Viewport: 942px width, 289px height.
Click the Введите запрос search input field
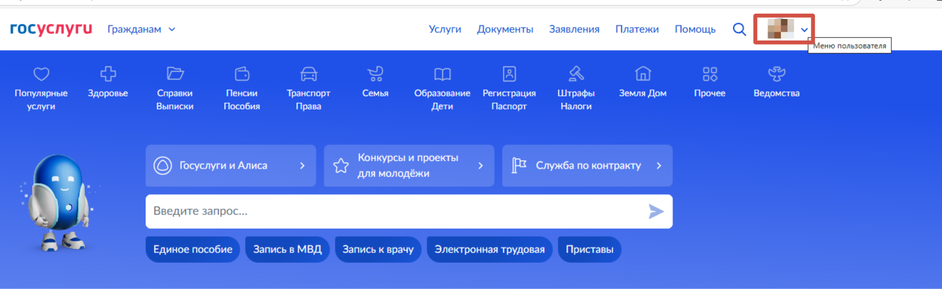(x=393, y=211)
